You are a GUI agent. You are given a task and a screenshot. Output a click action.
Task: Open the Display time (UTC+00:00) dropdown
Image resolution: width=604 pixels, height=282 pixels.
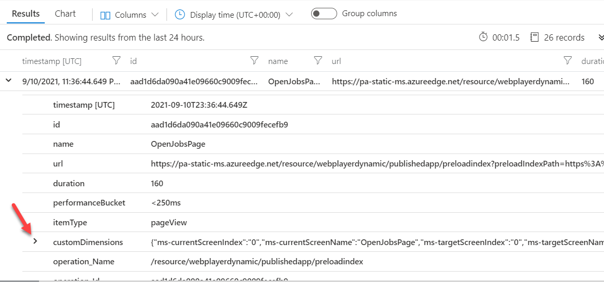pyautogui.click(x=234, y=15)
